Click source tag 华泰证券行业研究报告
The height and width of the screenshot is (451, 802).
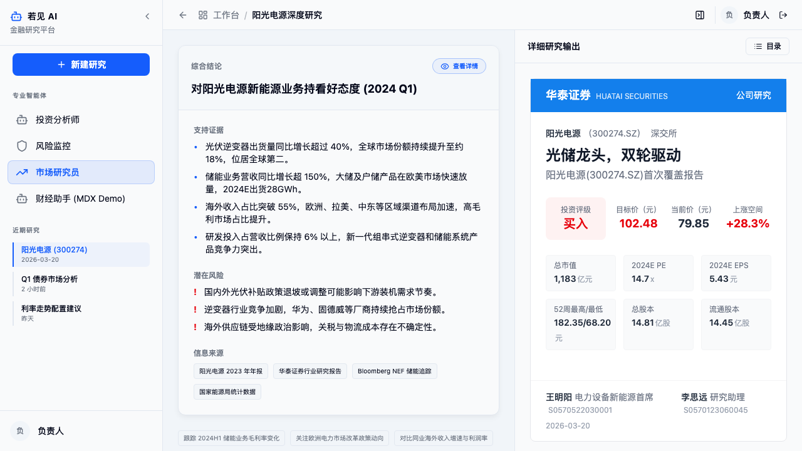[310, 371]
